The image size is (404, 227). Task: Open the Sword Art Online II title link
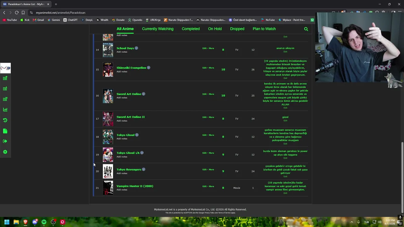pos(131,117)
